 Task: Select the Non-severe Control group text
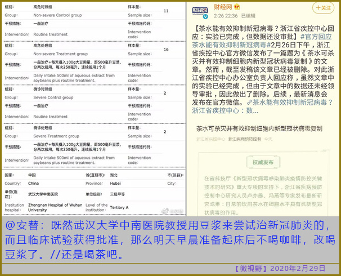57,15
